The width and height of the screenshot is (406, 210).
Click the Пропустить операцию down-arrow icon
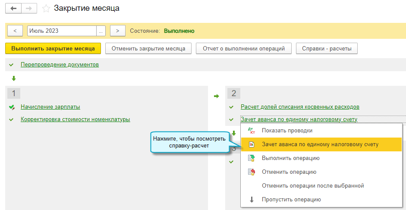(x=252, y=200)
